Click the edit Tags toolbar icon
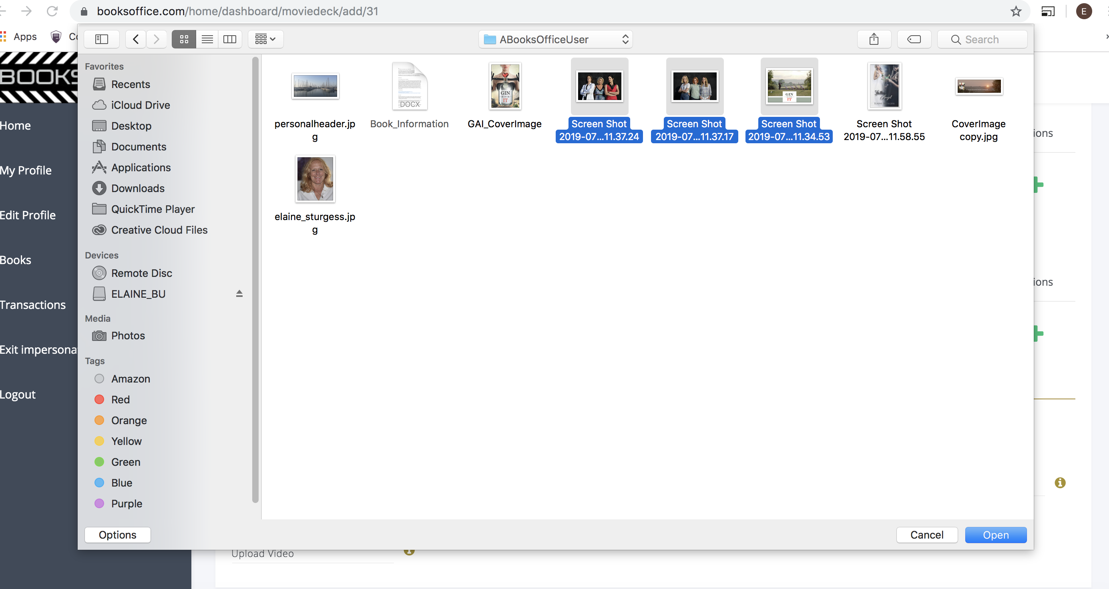 coord(914,39)
